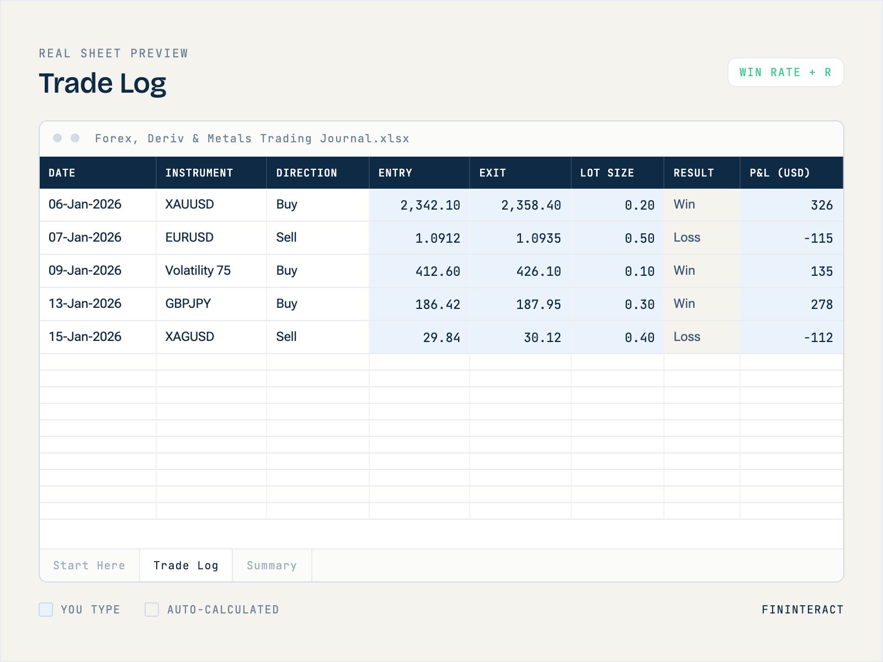Click the XAGUSD instrument cell
883x662 pixels.
(211, 337)
